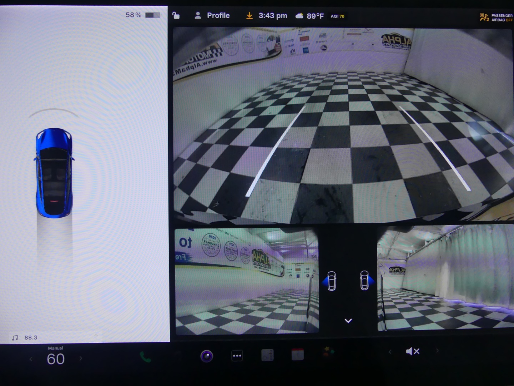The image size is (514, 386).
Task: Tap the Manual 60 temperature setting
Action: click(x=56, y=356)
